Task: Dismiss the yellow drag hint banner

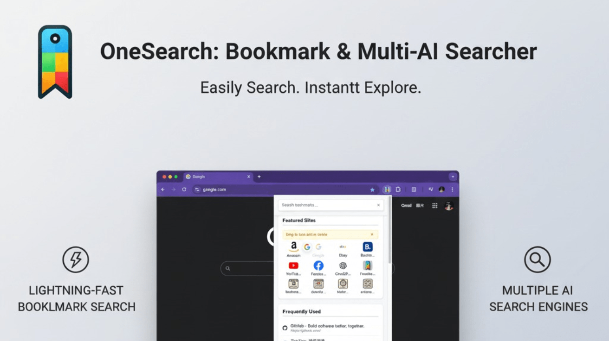Action: 372,234
